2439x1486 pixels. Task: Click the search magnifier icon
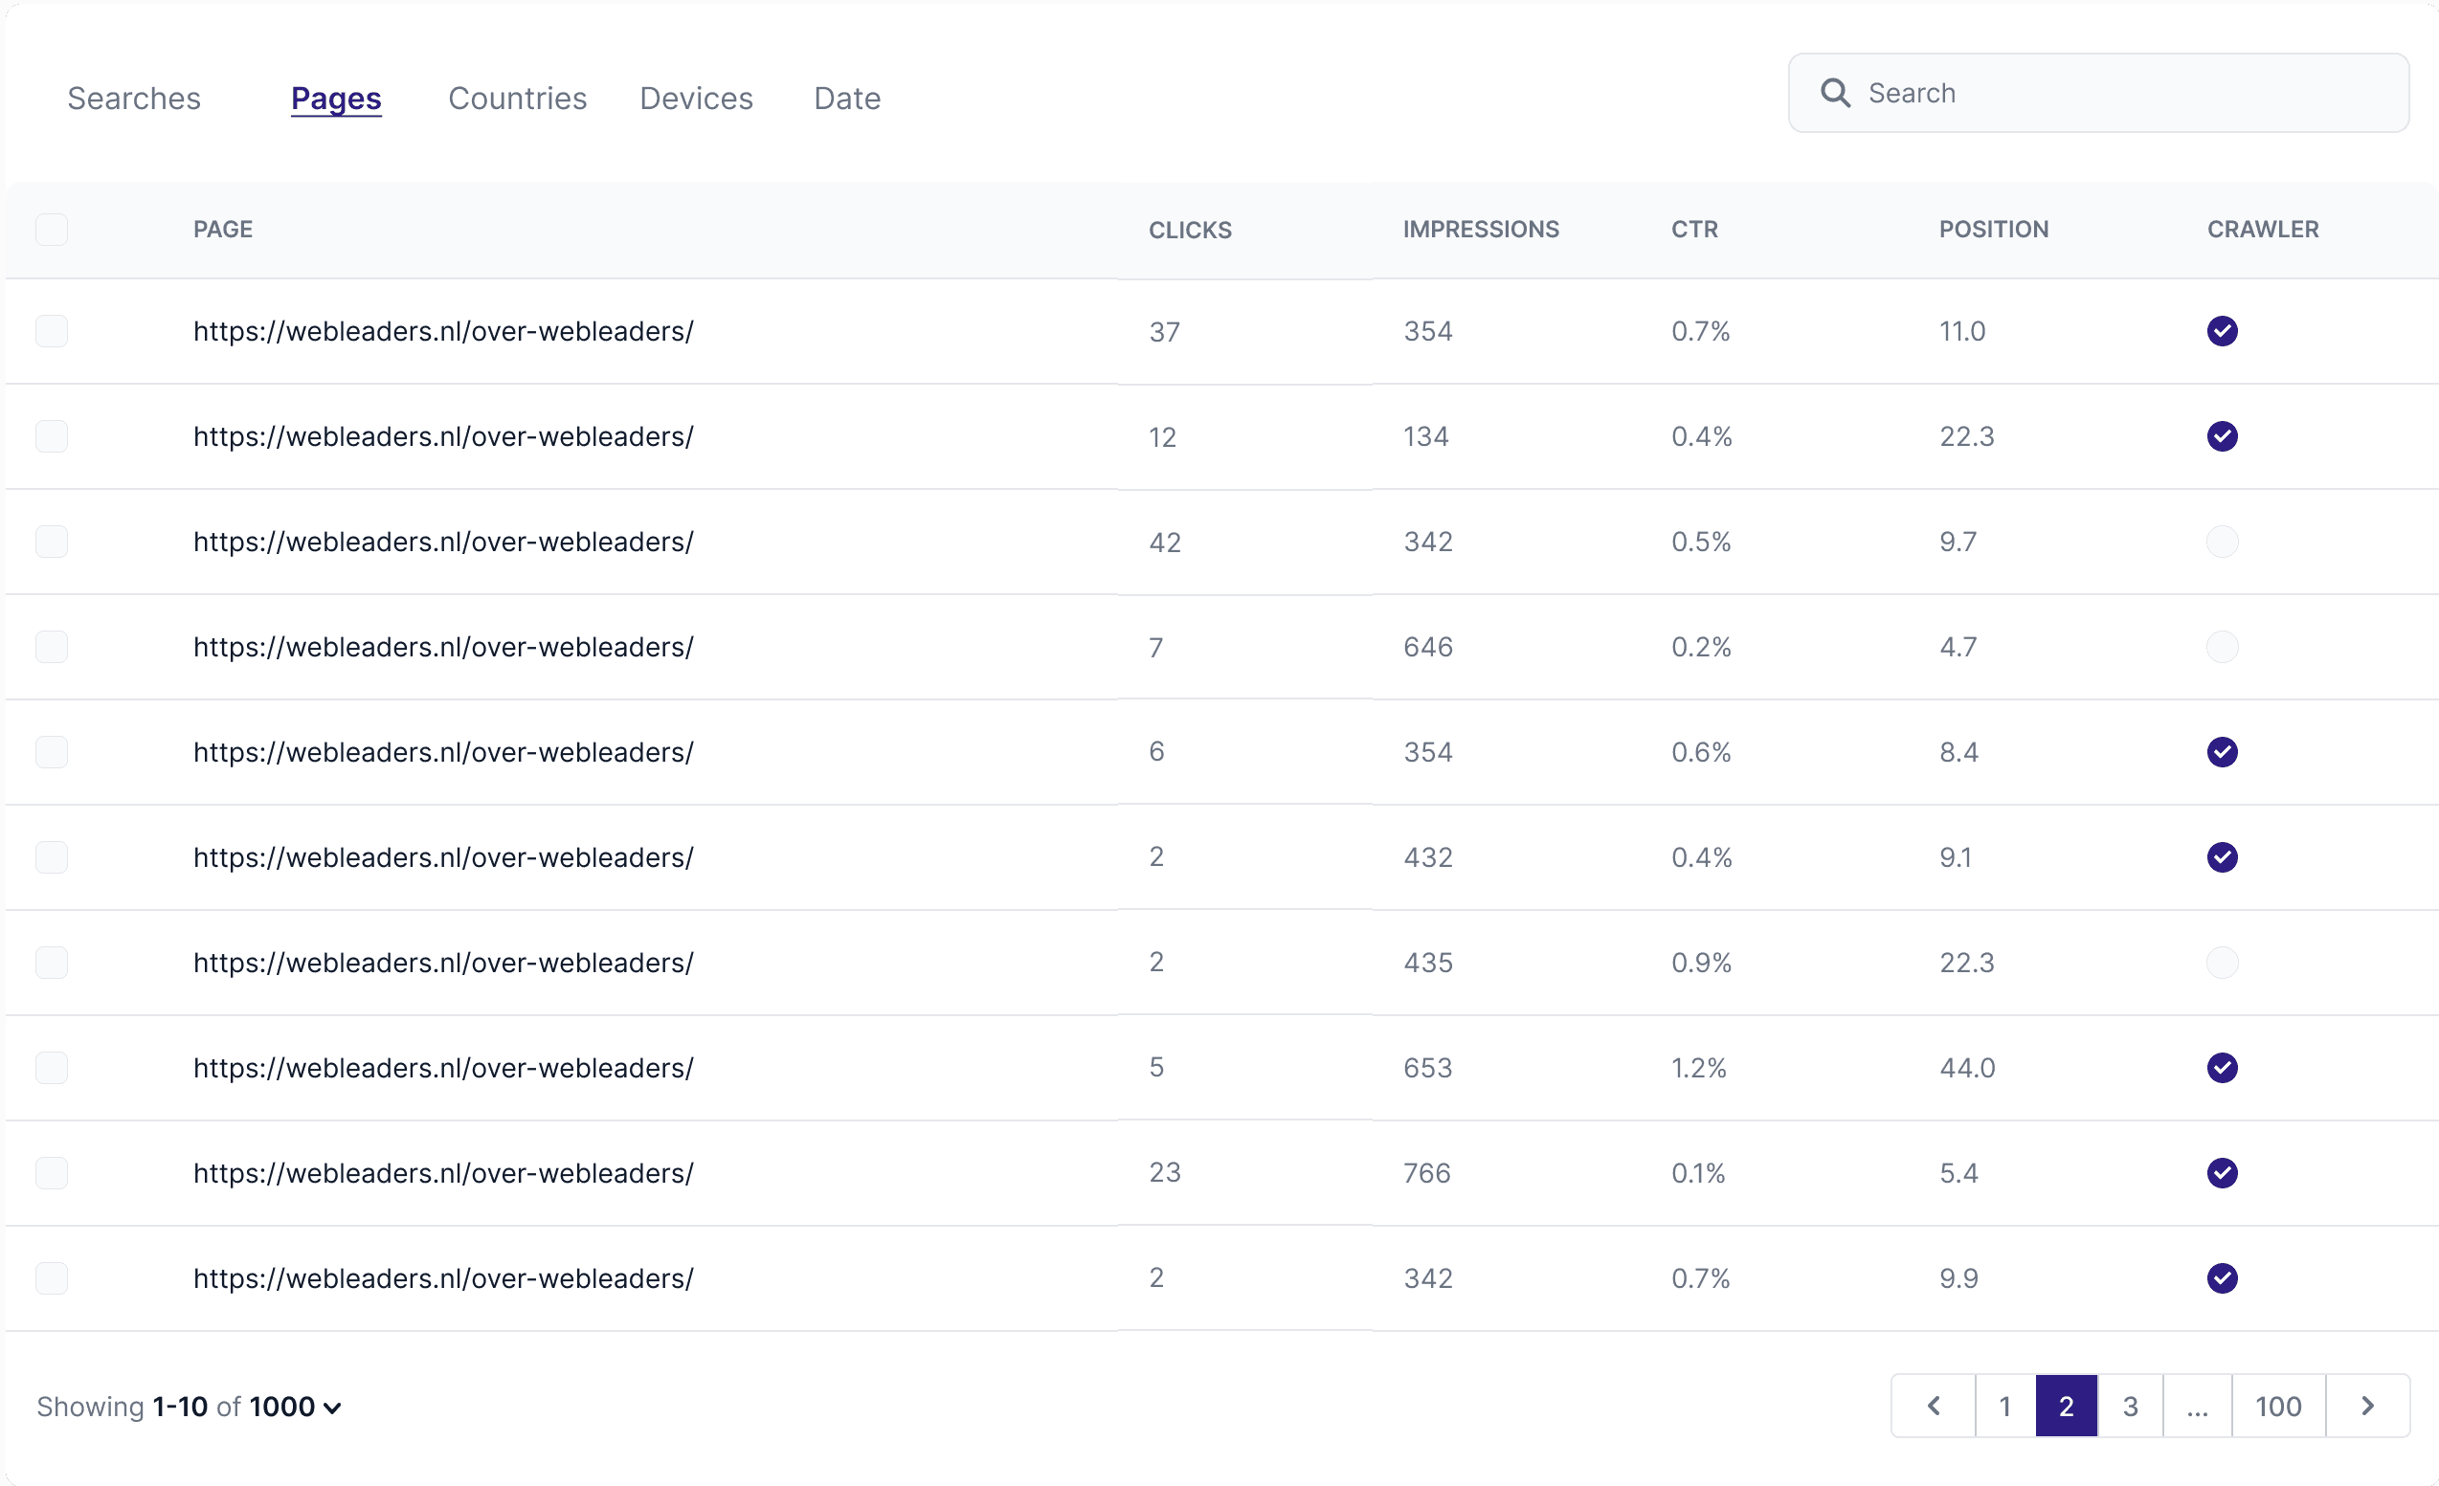[1835, 93]
